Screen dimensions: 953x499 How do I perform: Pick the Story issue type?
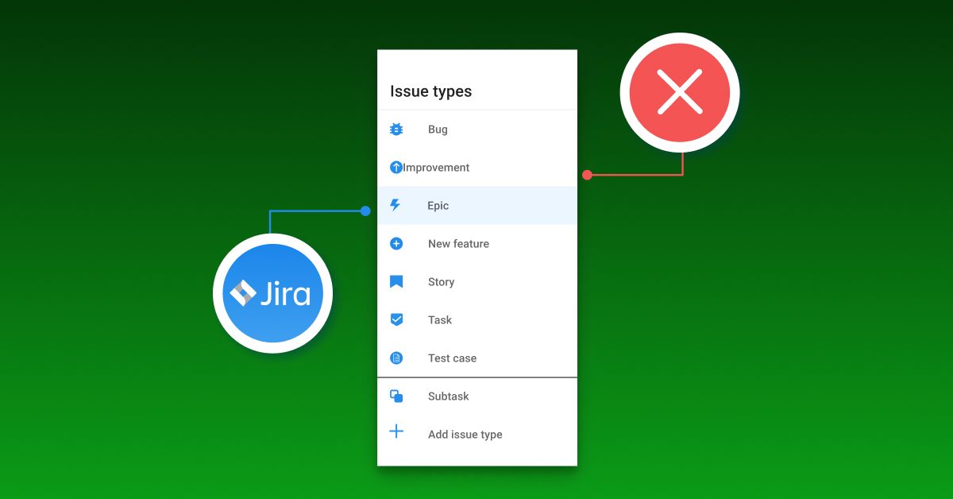pos(477,282)
